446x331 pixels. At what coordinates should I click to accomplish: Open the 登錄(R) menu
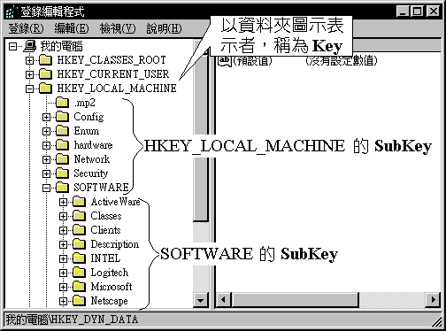click(26, 28)
